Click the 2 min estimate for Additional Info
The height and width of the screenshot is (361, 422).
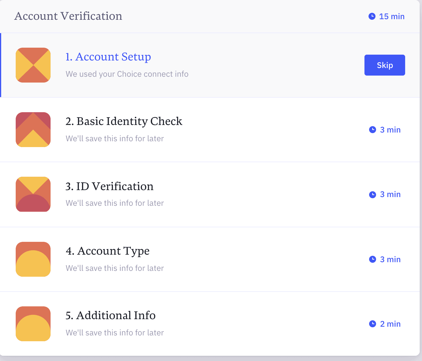click(x=390, y=324)
